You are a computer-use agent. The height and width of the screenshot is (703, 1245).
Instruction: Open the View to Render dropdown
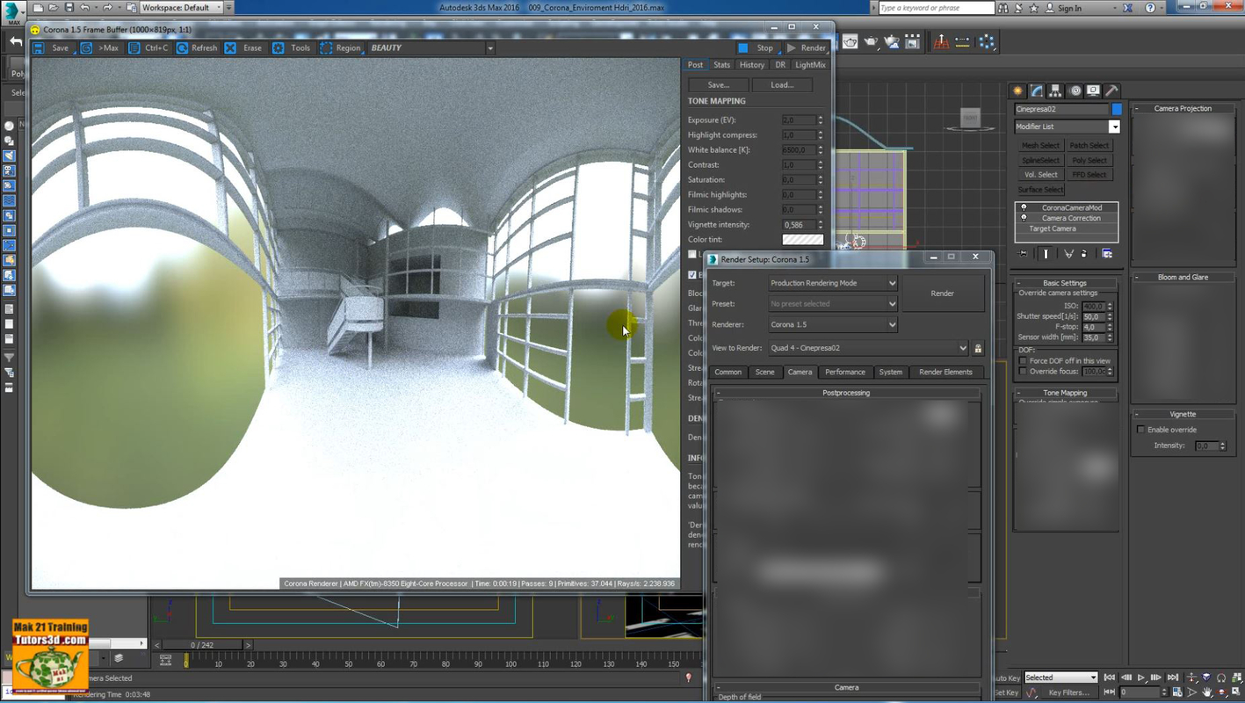tap(965, 348)
